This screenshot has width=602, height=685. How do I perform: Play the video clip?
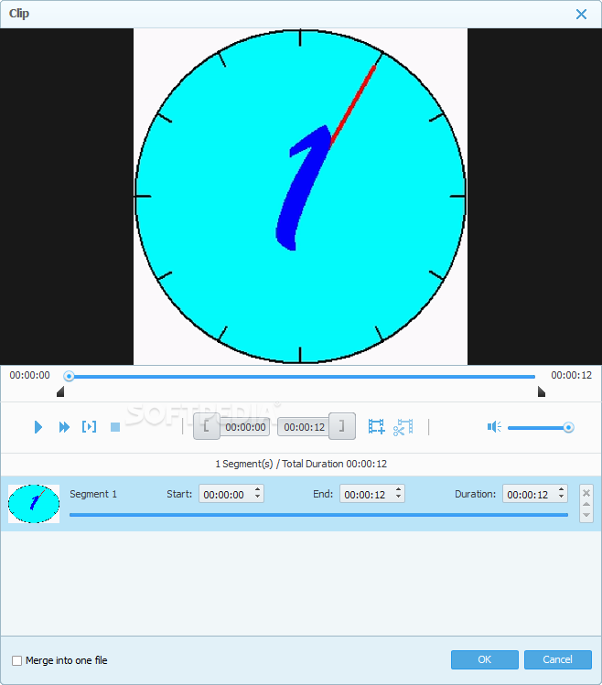(x=38, y=427)
